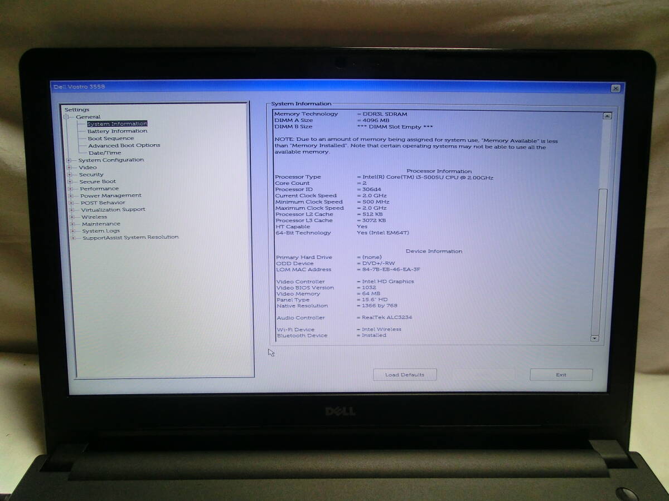Select the Wireless category label

pyautogui.click(x=94, y=217)
